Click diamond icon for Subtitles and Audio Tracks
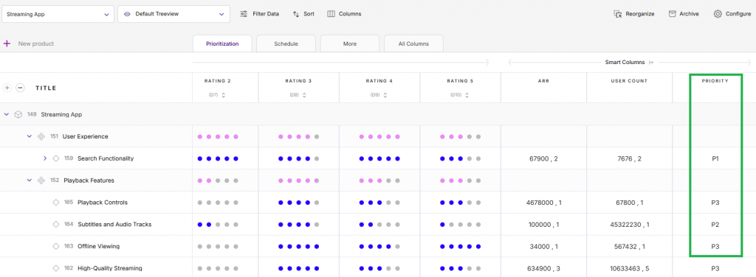Image resolution: width=756 pixels, height=277 pixels. point(56,224)
